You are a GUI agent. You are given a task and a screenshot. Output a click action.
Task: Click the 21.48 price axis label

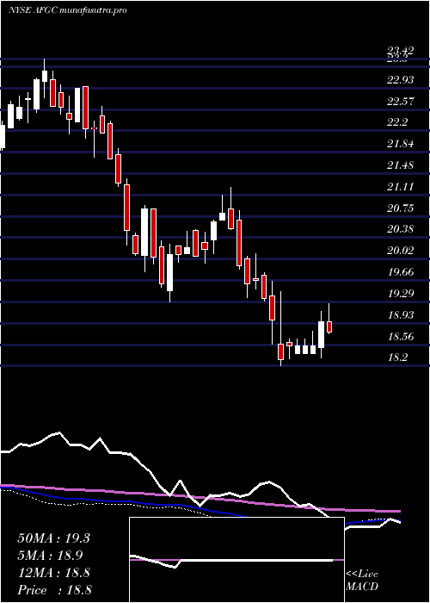click(401, 165)
